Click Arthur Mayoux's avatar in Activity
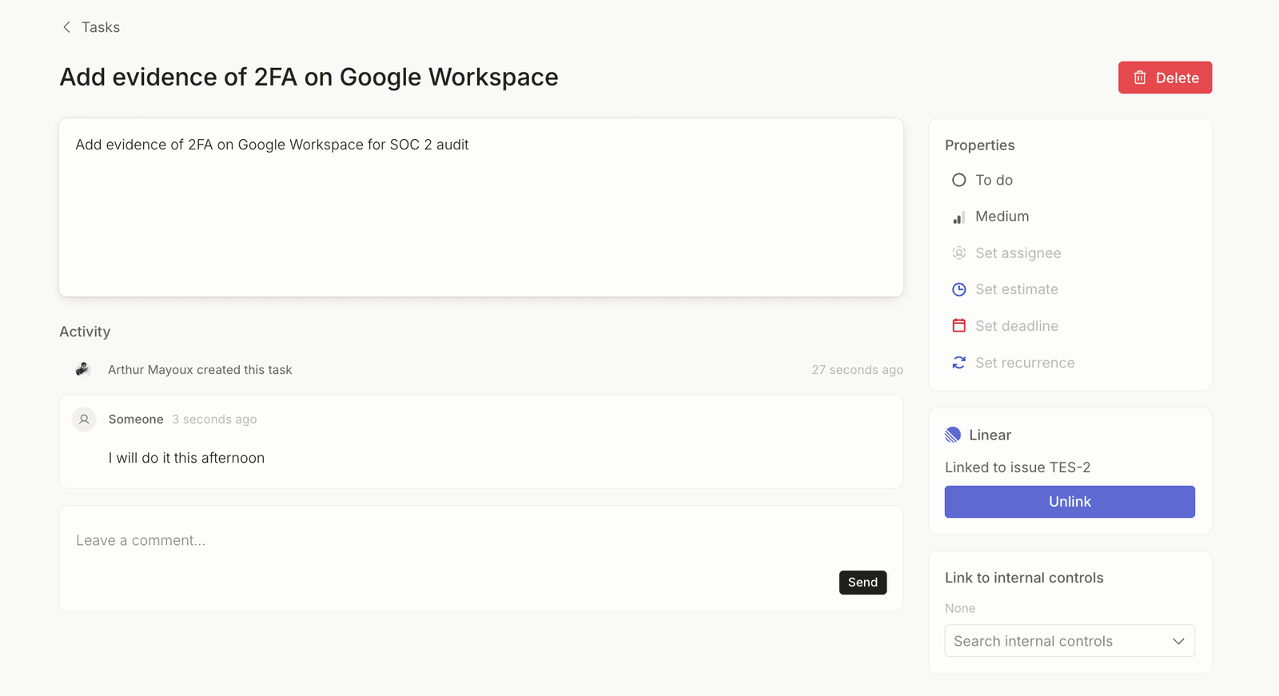The image size is (1279, 696). 83,369
